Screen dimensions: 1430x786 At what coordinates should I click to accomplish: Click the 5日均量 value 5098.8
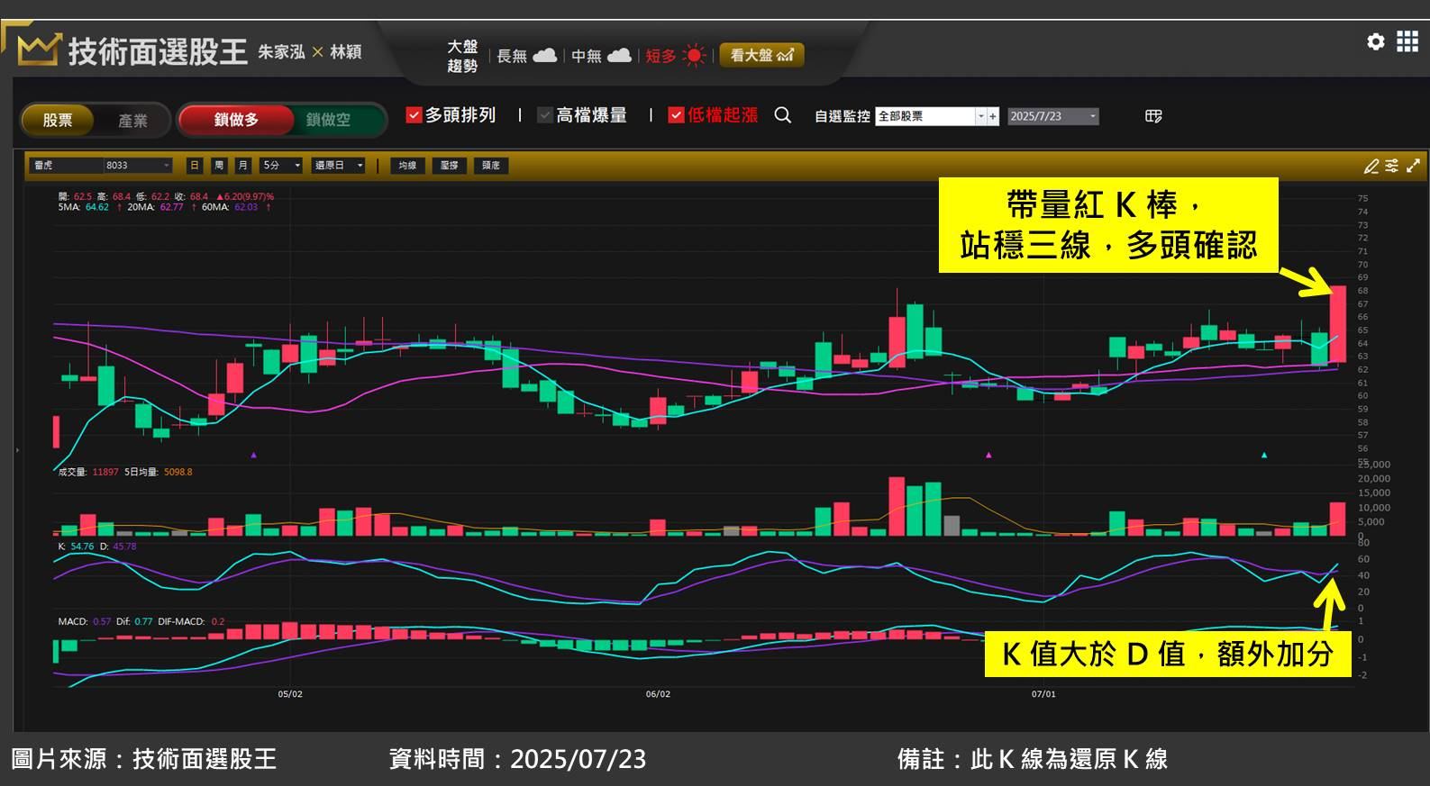point(178,472)
